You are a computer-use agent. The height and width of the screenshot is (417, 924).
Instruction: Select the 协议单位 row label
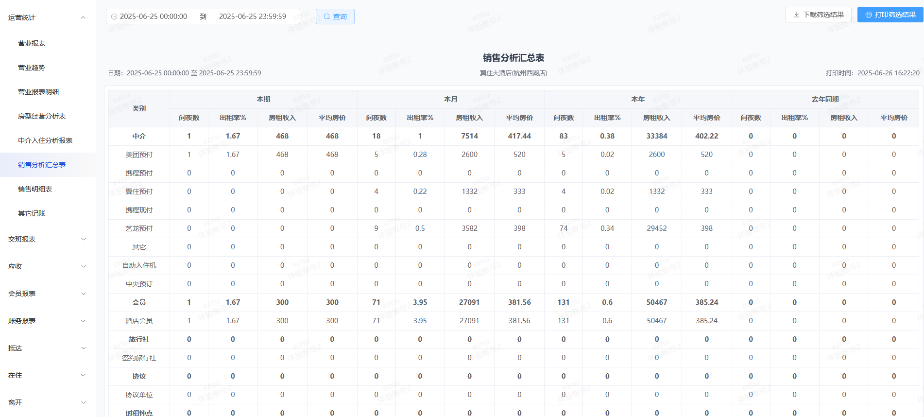click(139, 395)
